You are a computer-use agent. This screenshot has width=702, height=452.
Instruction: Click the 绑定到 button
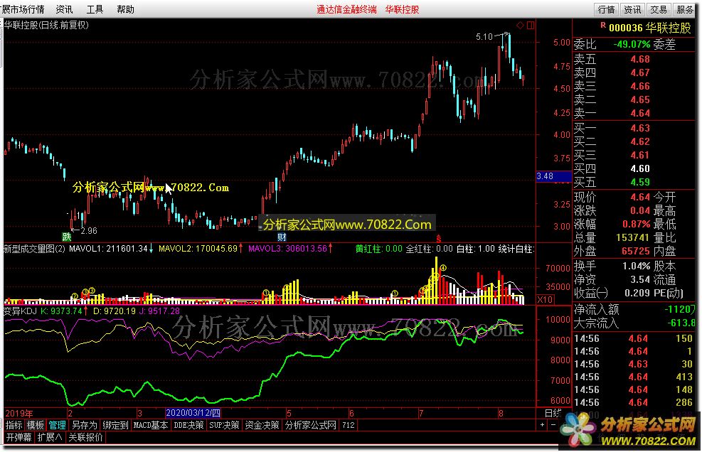tap(115, 425)
